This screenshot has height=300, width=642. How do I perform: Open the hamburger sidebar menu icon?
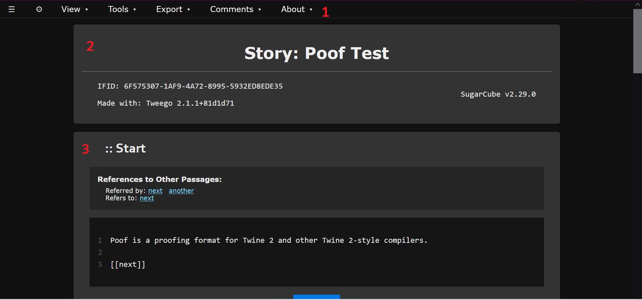point(12,9)
